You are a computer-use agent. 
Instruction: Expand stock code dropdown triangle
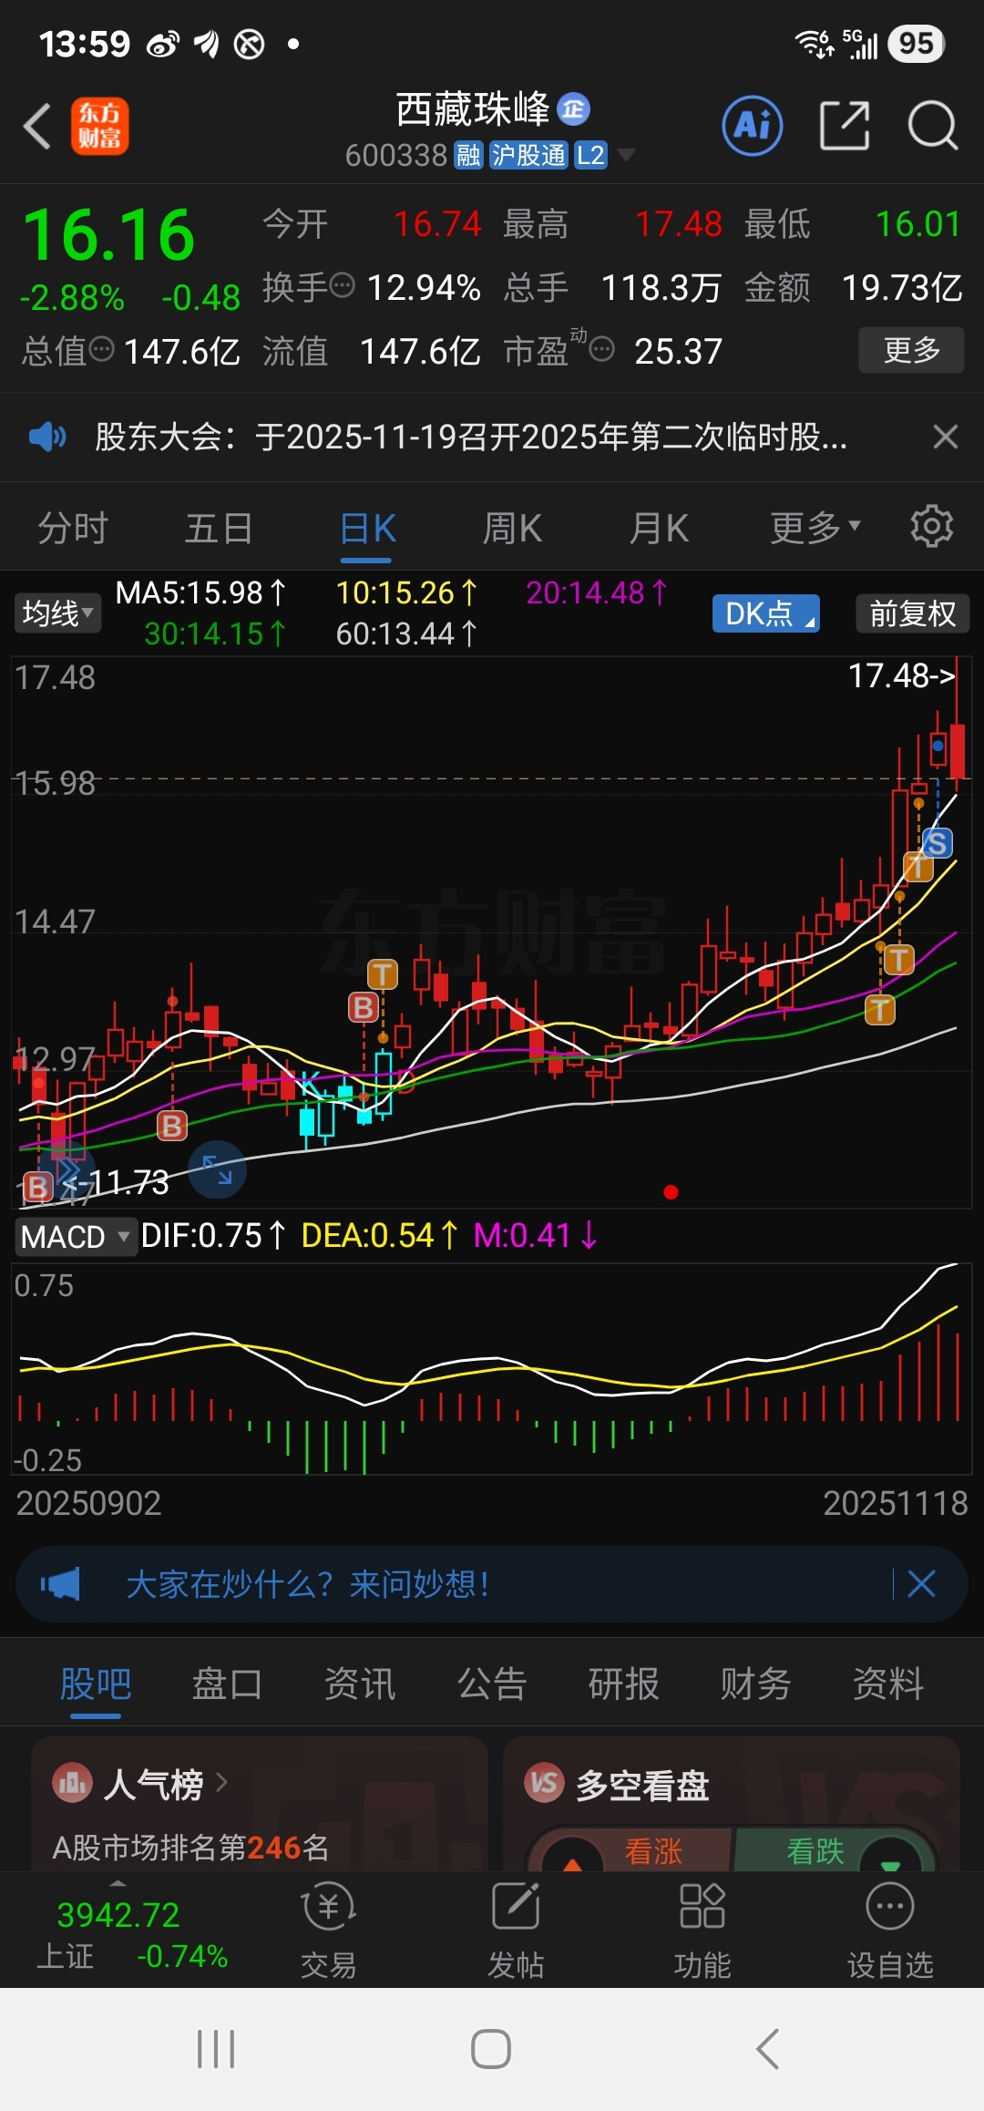626,155
